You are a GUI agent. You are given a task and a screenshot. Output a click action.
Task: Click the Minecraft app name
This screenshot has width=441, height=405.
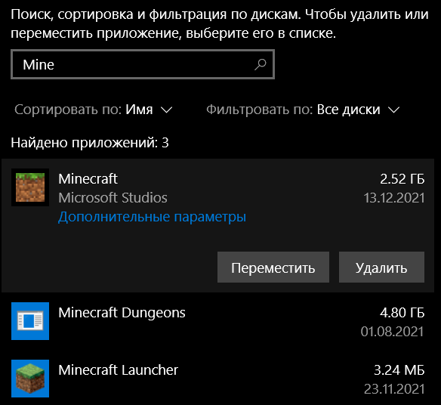click(x=88, y=179)
